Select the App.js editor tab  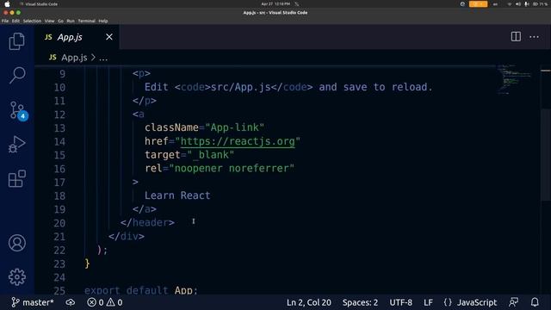pos(77,37)
